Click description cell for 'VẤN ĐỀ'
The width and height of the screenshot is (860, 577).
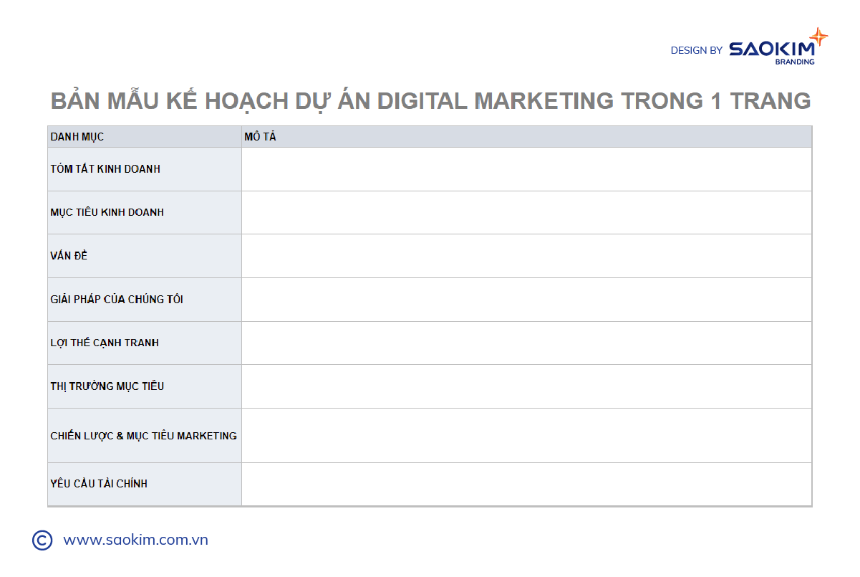click(x=526, y=256)
